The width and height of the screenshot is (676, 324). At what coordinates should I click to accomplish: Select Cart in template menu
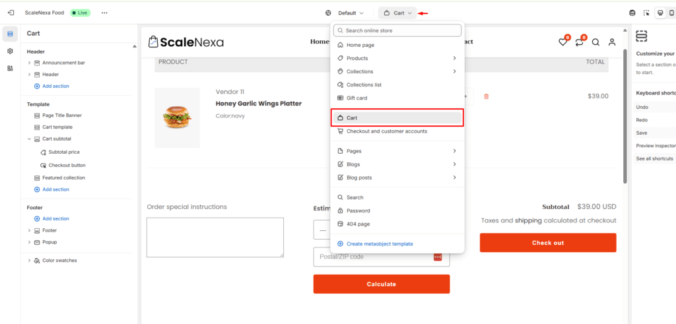pyautogui.click(x=397, y=118)
